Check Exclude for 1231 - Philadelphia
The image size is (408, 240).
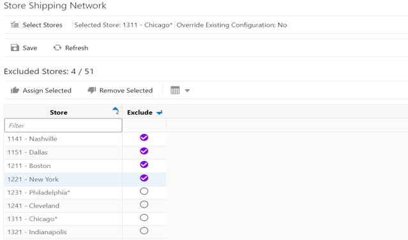pyautogui.click(x=144, y=191)
